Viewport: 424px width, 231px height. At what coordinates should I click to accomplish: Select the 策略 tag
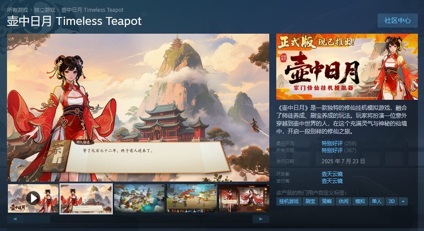(327, 202)
